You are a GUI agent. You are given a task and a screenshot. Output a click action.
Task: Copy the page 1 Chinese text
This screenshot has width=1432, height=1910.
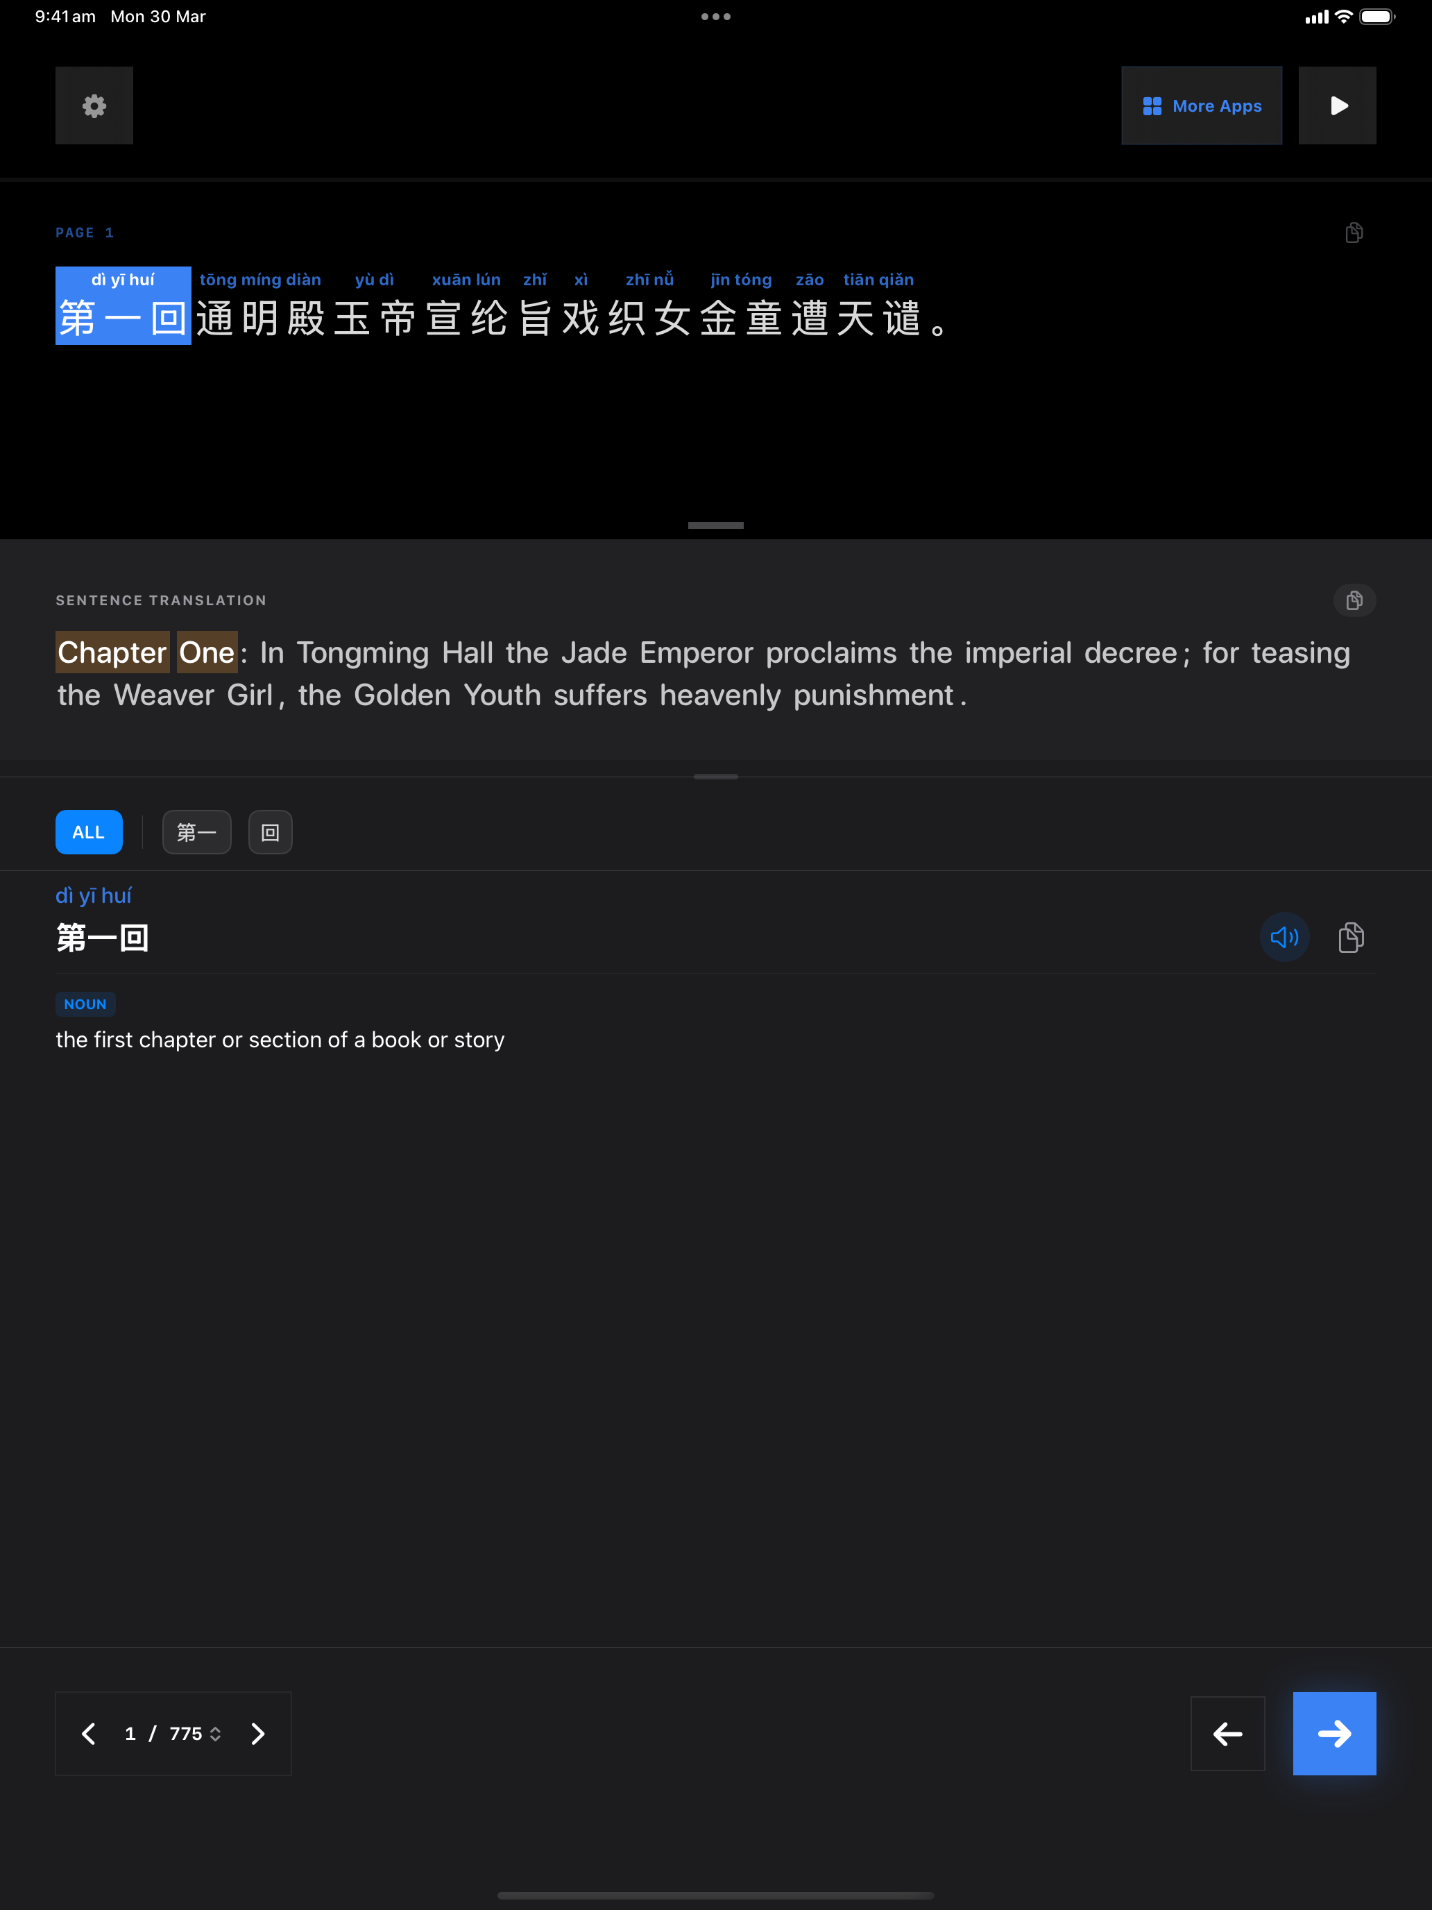[x=1354, y=233]
